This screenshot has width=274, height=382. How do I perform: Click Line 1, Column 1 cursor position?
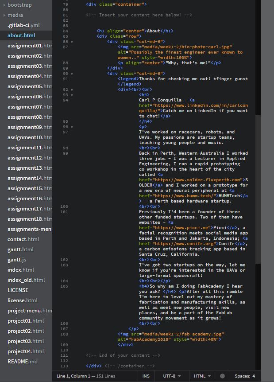coord(73,376)
